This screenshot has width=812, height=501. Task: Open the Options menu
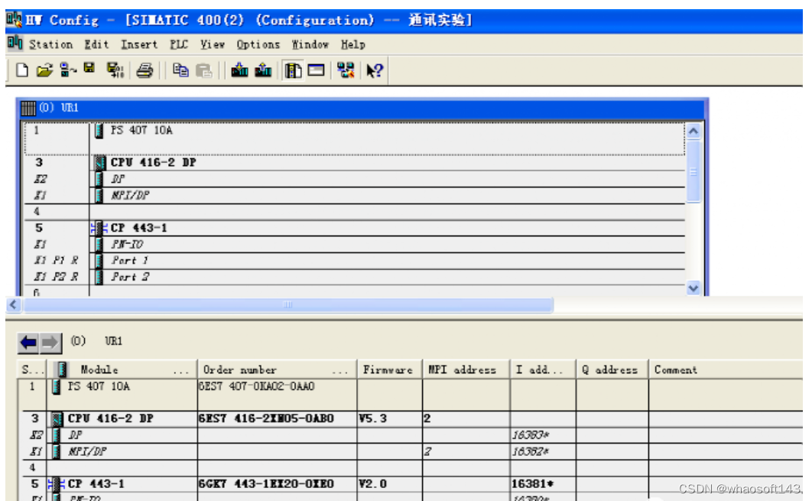258,44
